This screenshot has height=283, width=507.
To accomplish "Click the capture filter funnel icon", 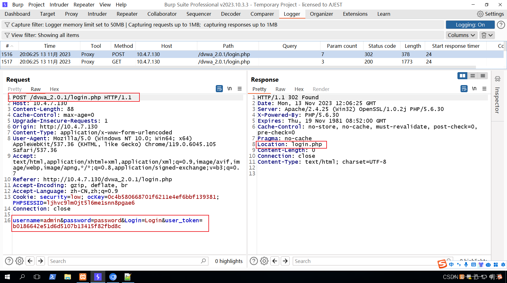I will point(7,25).
